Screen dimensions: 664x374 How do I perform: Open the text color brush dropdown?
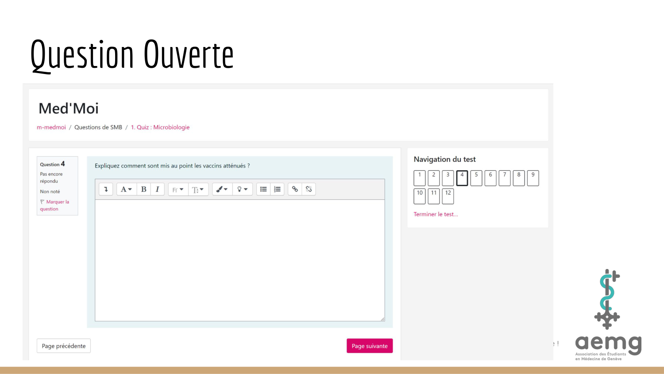pos(222,189)
